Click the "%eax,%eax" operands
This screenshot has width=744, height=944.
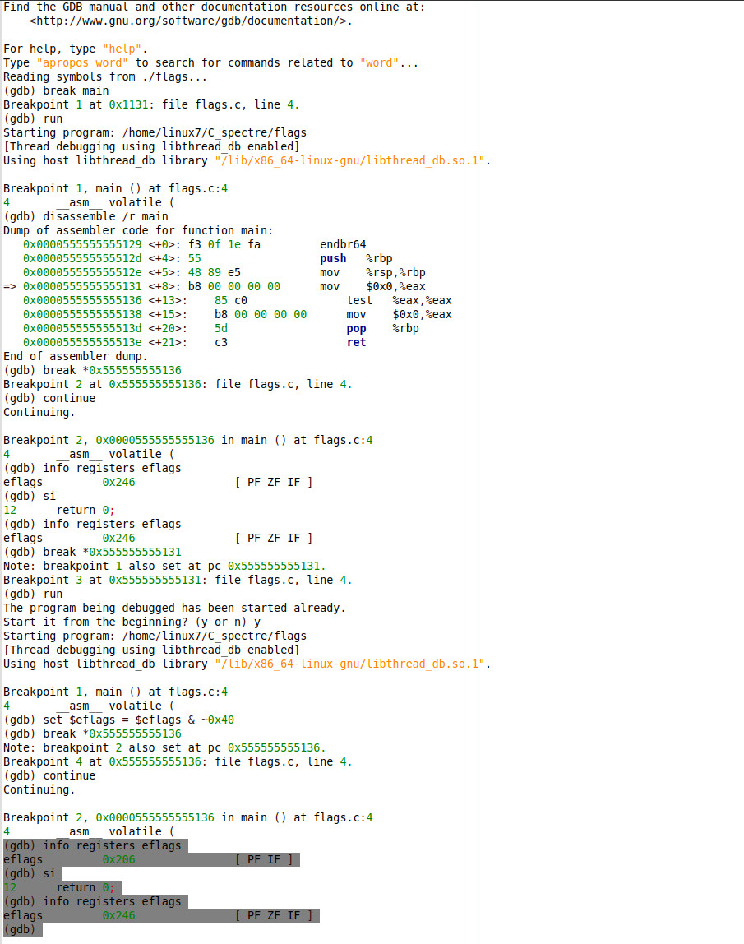tap(422, 300)
